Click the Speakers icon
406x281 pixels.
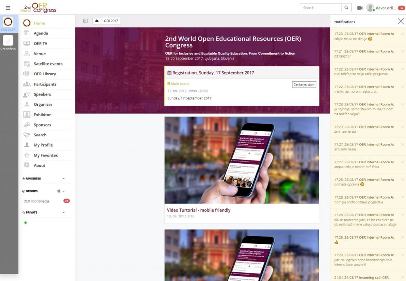pos(27,94)
